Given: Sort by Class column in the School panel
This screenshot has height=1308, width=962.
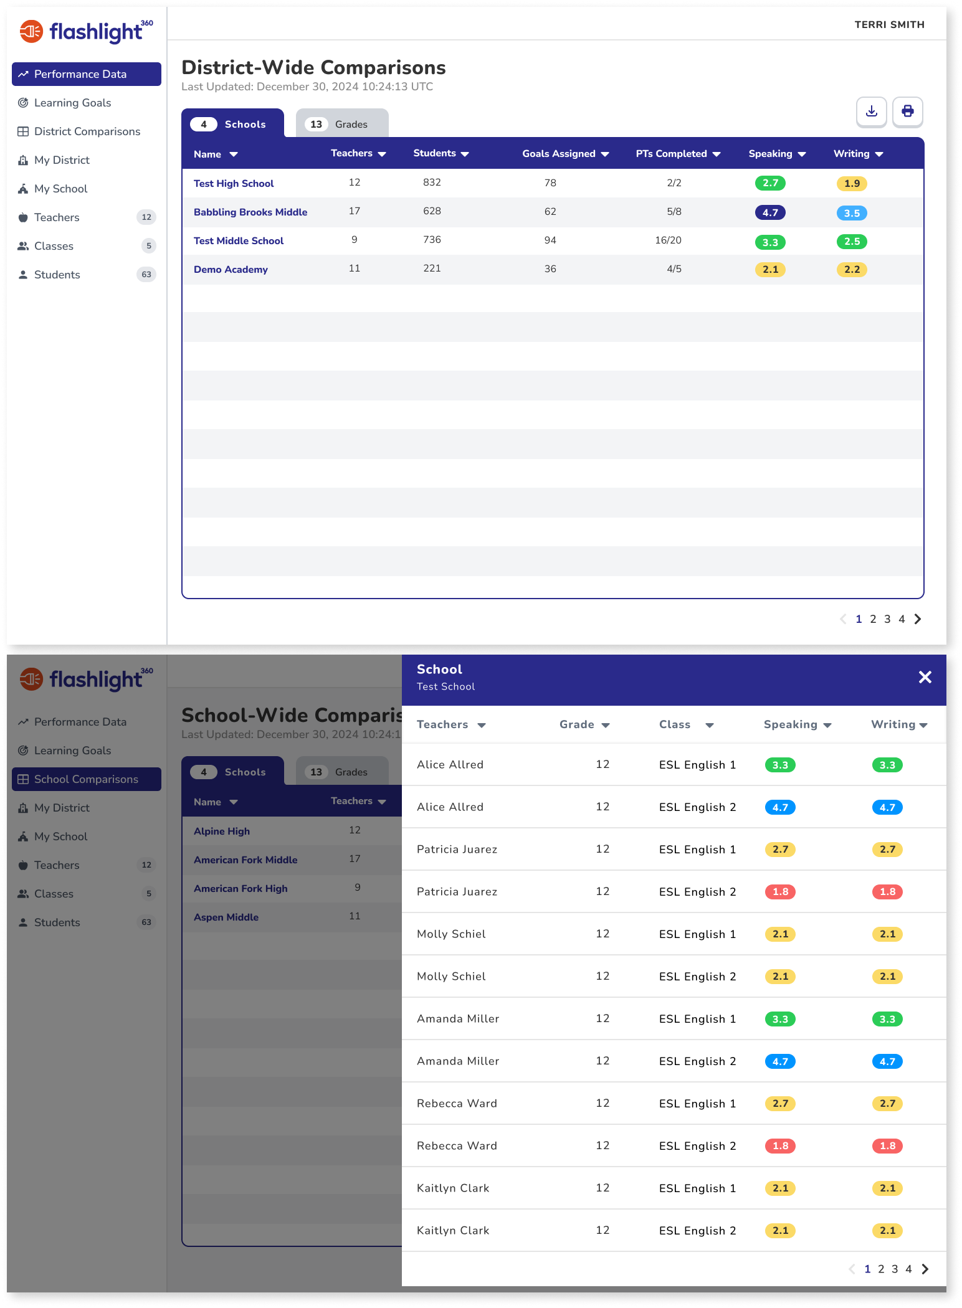Looking at the screenshot, I should (x=686, y=724).
